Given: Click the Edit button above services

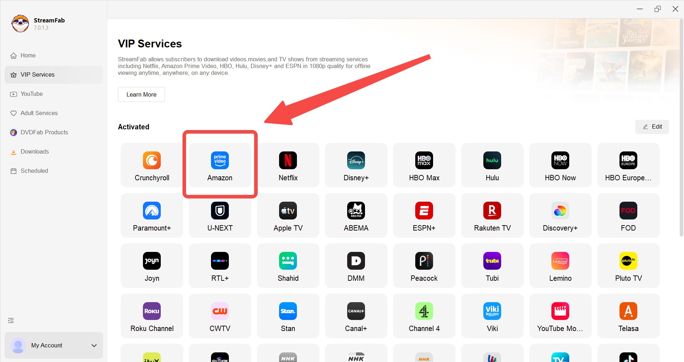Looking at the screenshot, I should click(652, 126).
